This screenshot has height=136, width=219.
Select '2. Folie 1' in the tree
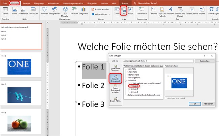click(x=134, y=86)
